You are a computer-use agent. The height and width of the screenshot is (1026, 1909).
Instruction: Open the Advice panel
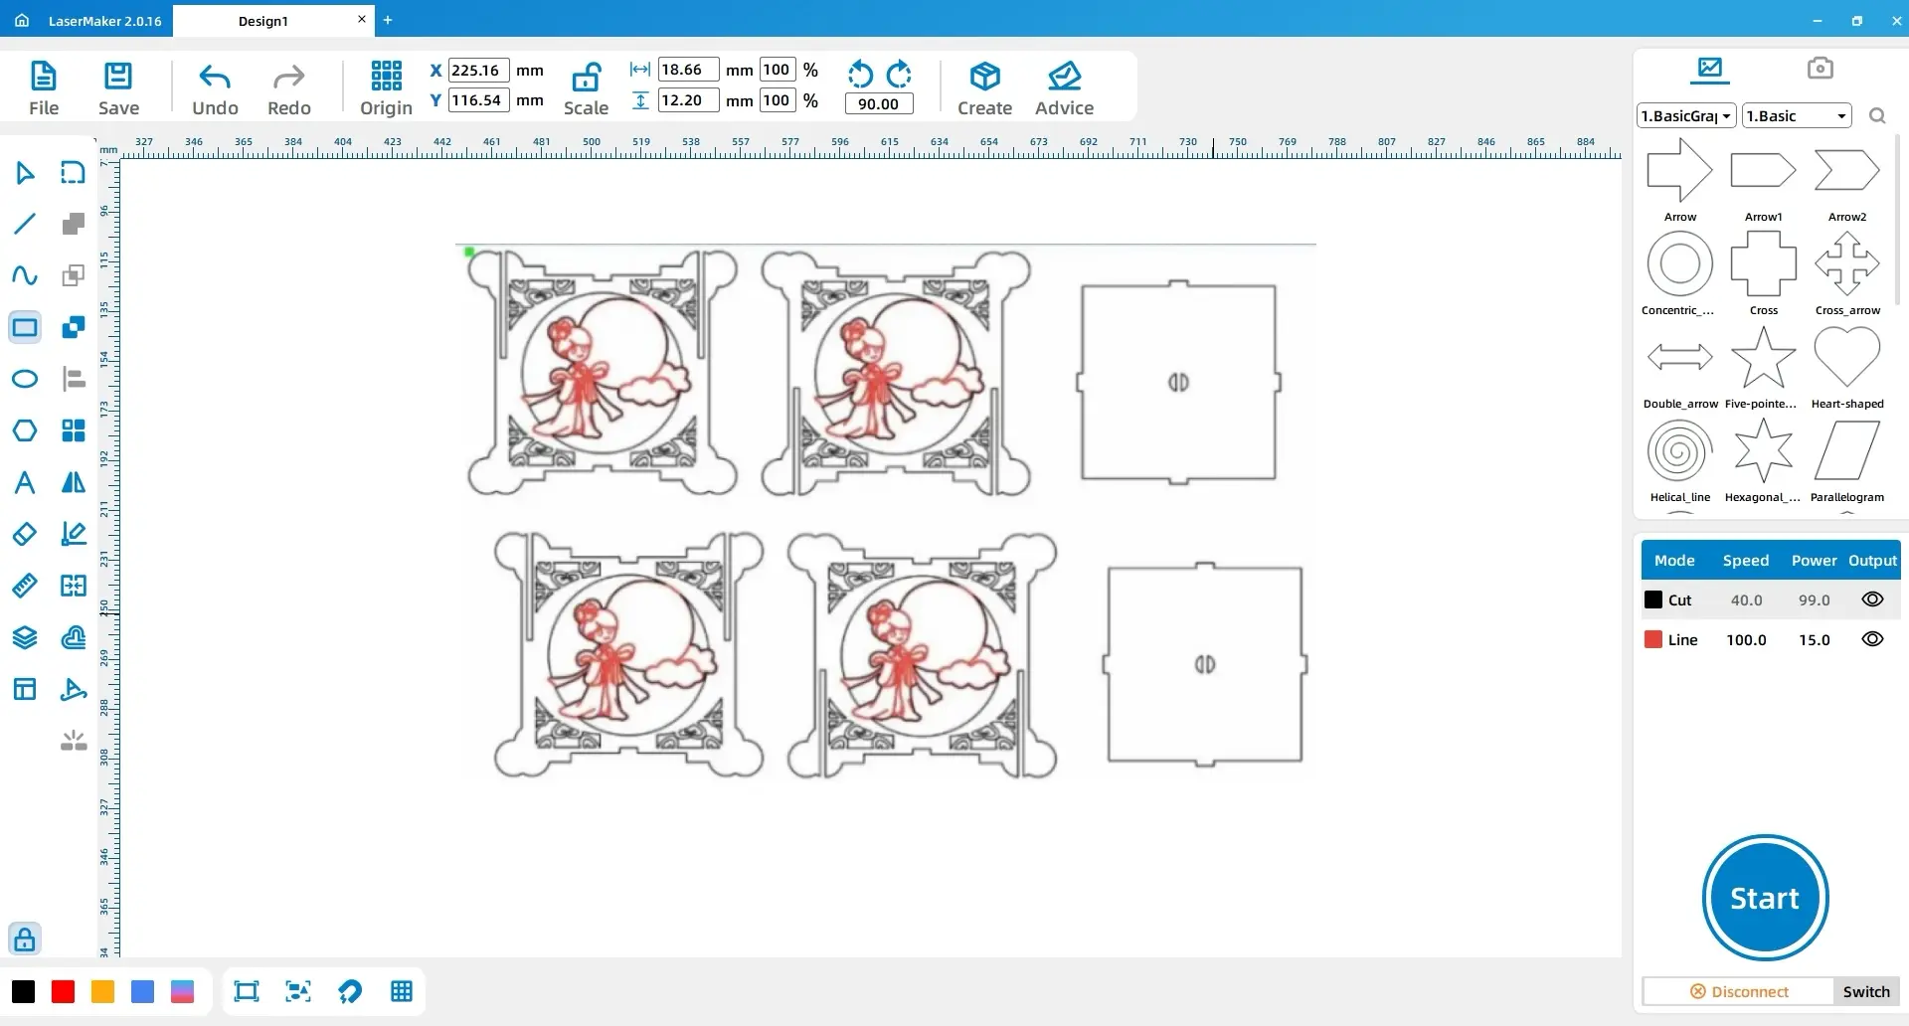click(1064, 88)
